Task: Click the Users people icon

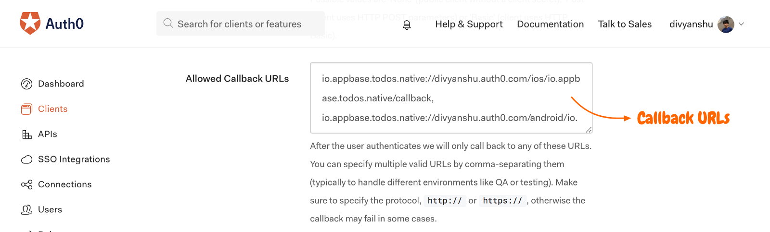Action: click(x=26, y=210)
